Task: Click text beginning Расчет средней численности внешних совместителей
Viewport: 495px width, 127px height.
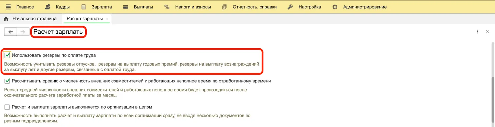Action: (126, 92)
